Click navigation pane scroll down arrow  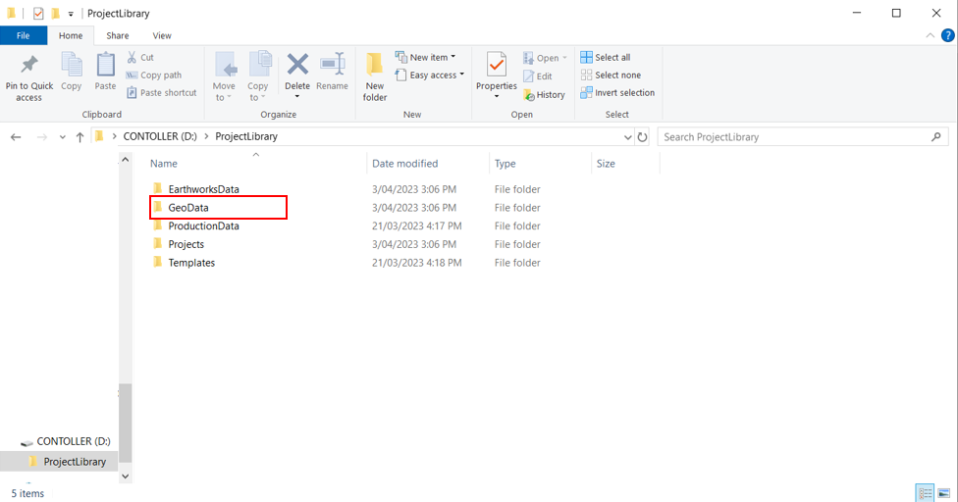(x=126, y=477)
